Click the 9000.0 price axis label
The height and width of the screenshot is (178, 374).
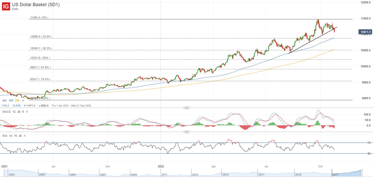click(367, 98)
